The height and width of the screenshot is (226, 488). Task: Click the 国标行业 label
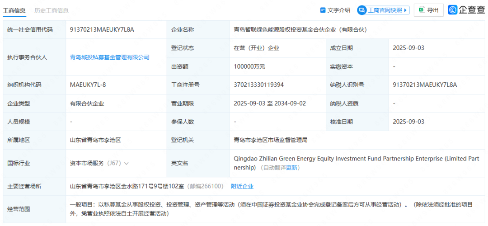point(19,163)
